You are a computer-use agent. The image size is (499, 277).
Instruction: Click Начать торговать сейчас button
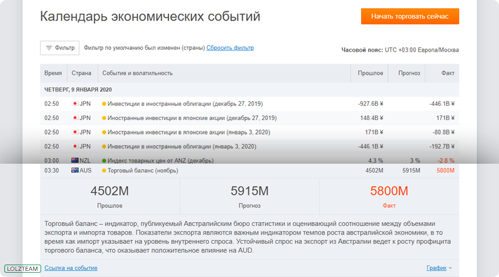point(410,16)
